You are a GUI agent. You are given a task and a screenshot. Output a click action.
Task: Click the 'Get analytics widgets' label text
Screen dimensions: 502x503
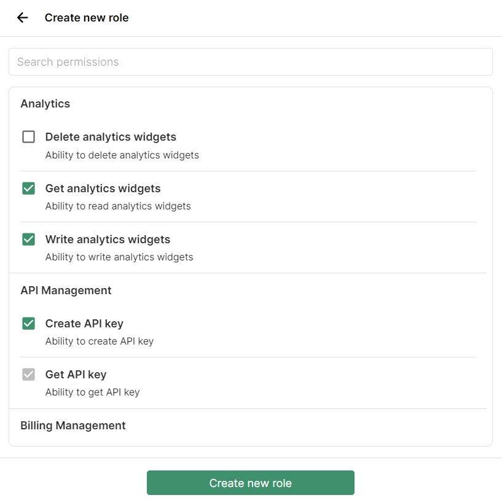tap(103, 189)
